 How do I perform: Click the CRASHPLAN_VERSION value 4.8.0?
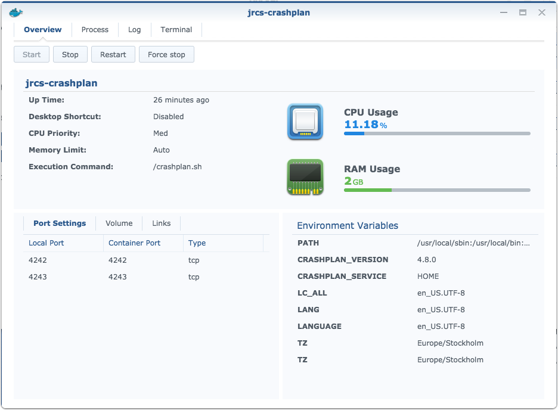click(426, 260)
